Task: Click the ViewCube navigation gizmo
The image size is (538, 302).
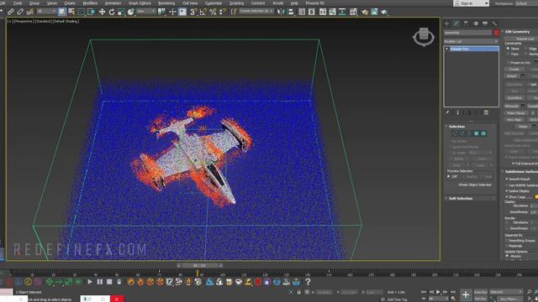Action: tap(424, 37)
